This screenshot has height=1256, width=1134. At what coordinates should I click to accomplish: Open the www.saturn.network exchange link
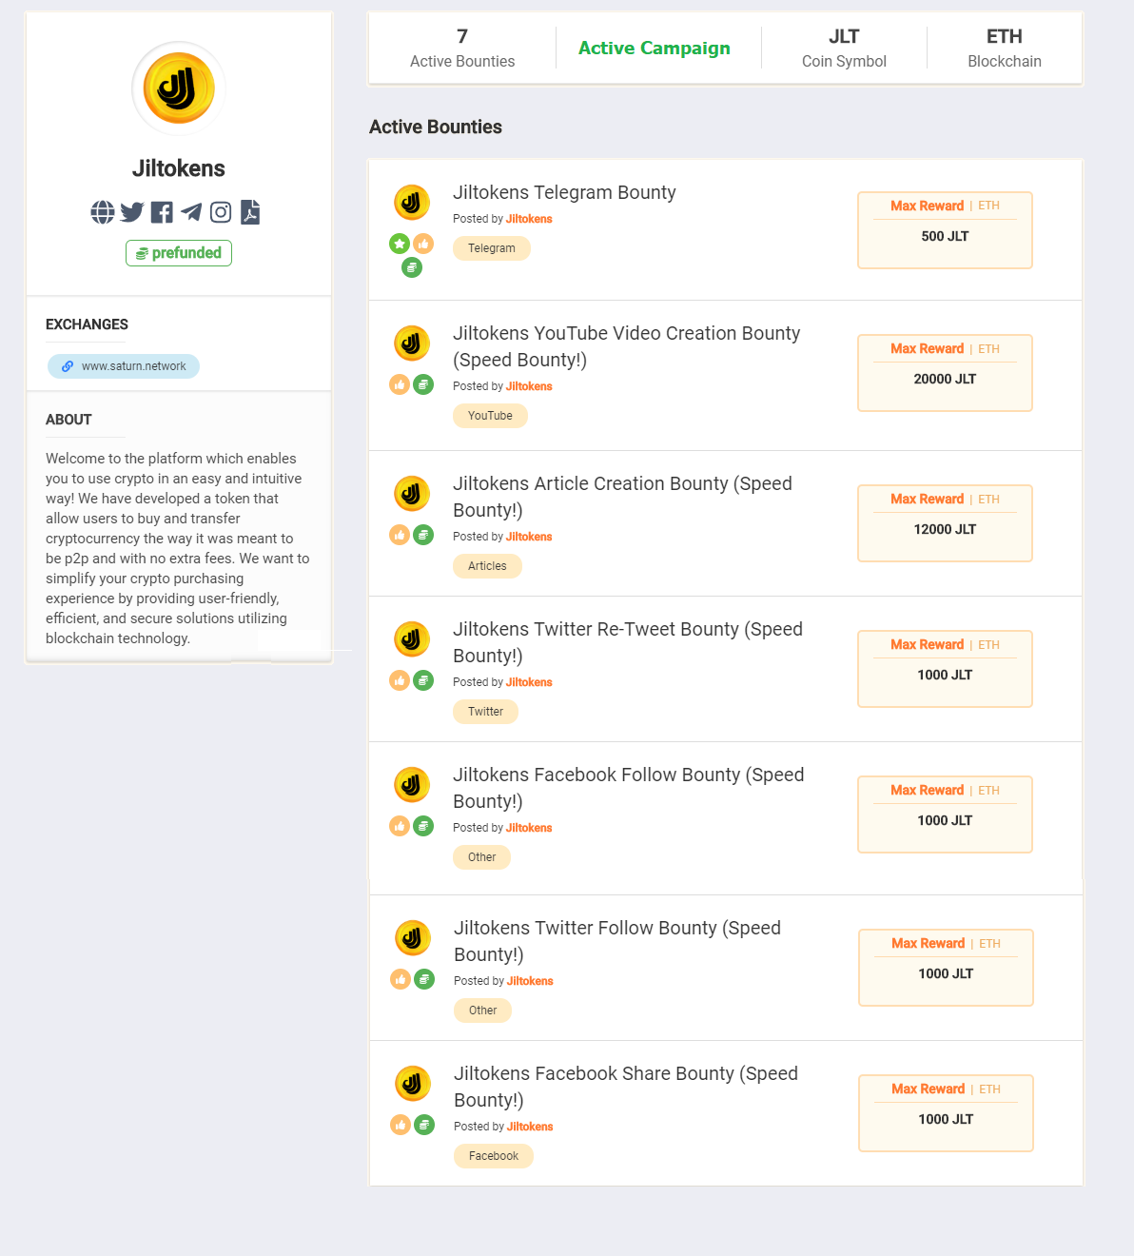124,366
